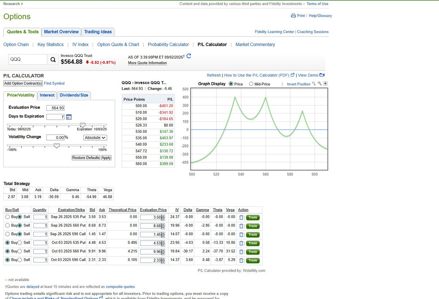The width and height of the screenshot is (439, 299).
Task: Click Trade for Sep 26 535 Put
Action: [253, 218]
